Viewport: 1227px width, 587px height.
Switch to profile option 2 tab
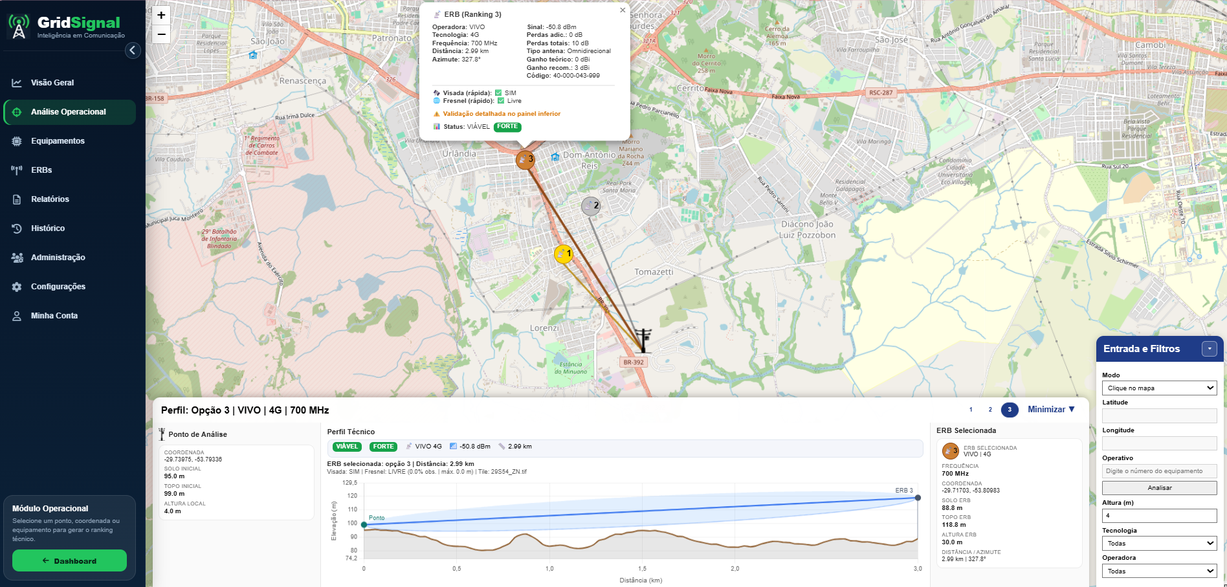(x=990, y=410)
